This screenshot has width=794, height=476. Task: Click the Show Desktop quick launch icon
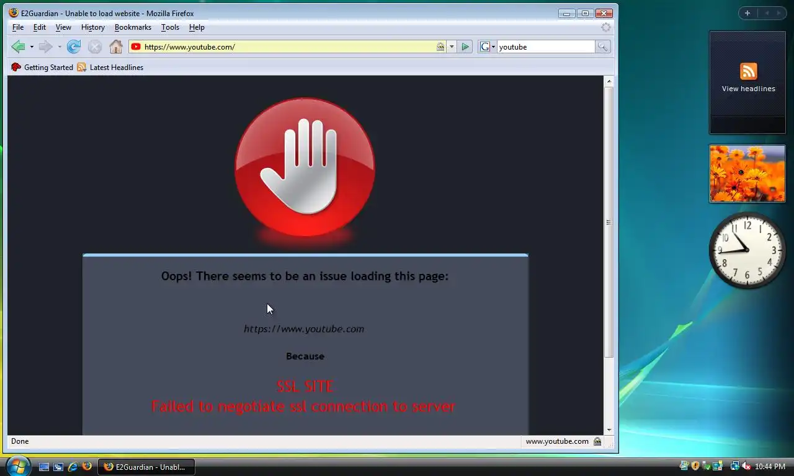(x=44, y=467)
